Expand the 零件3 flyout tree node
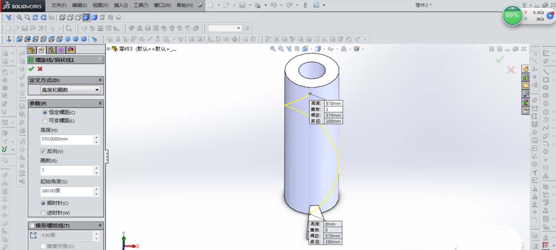 108,49
